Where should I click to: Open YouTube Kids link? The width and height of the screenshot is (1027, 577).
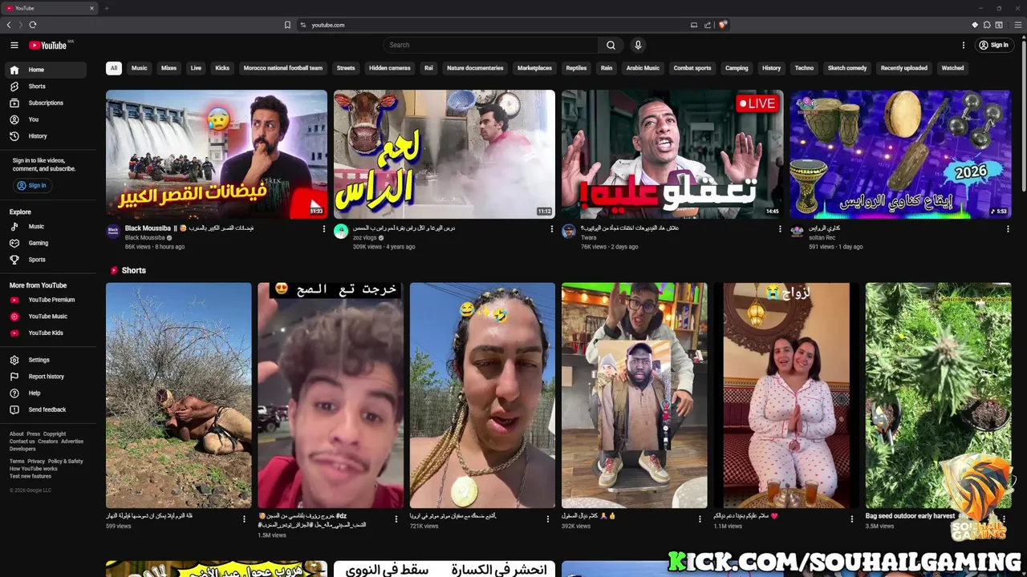click(x=45, y=333)
